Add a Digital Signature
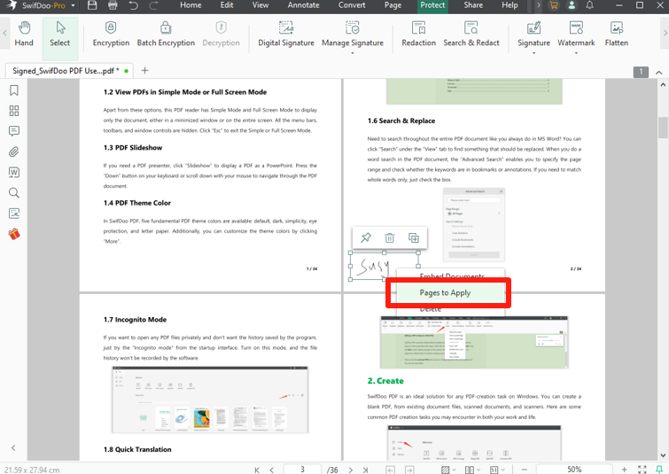Screen dimensions: 669x474 click(x=286, y=35)
